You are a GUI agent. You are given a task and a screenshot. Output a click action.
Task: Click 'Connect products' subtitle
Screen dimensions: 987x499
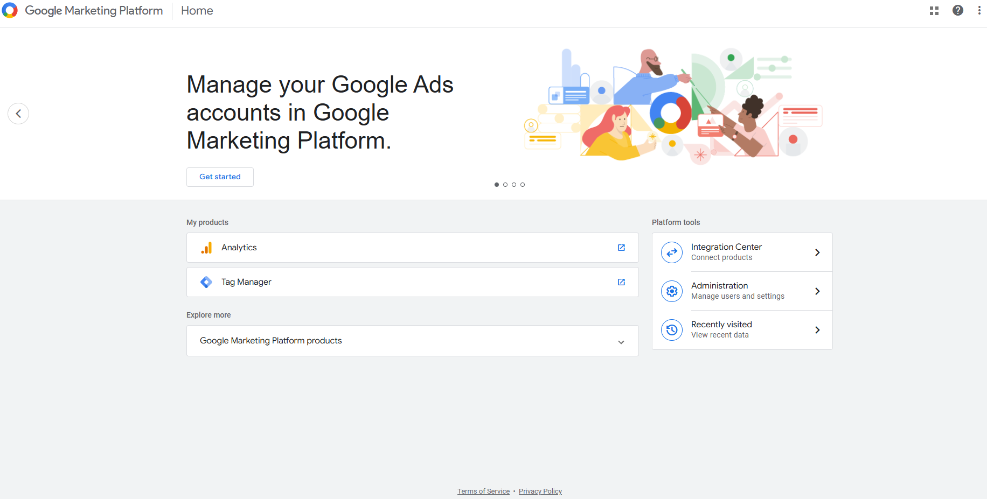tap(722, 258)
